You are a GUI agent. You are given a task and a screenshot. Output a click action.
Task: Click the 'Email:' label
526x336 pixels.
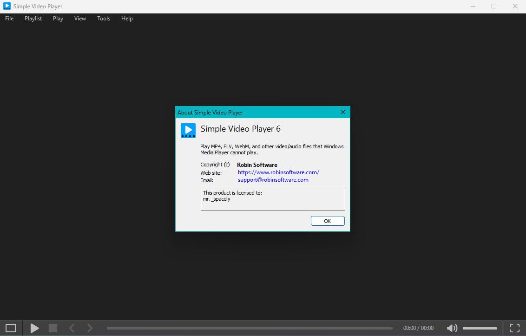[207, 180]
